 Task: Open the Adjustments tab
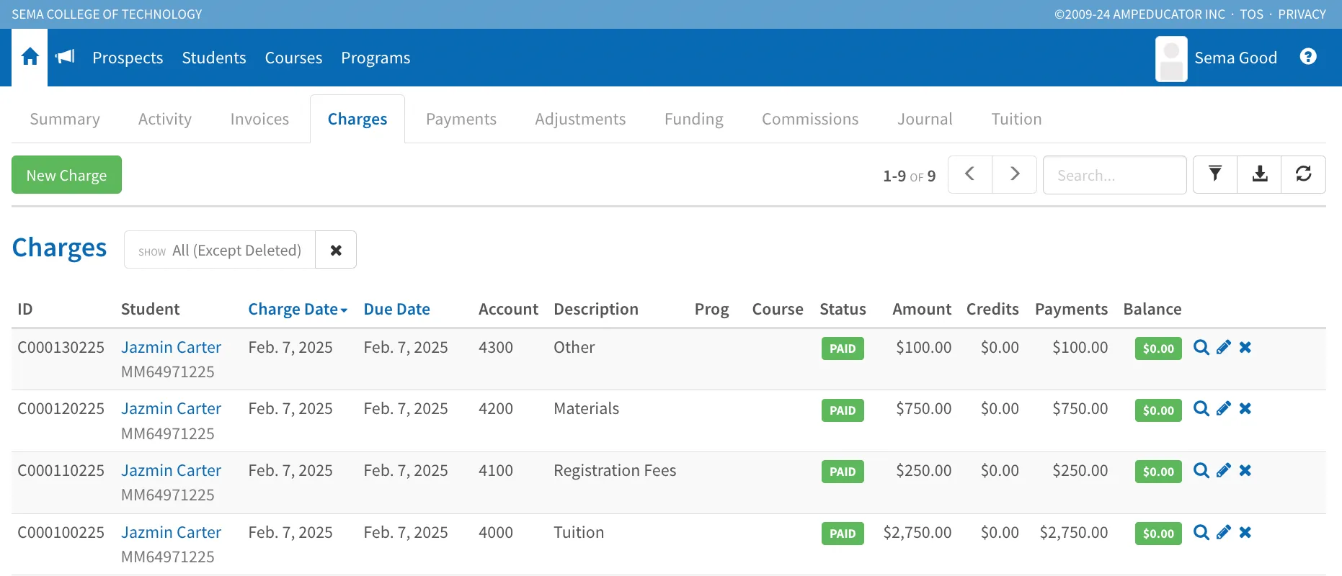click(580, 119)
